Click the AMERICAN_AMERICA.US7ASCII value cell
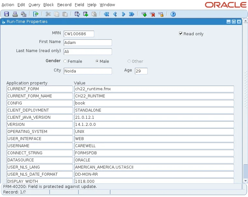 pos(154,167)
